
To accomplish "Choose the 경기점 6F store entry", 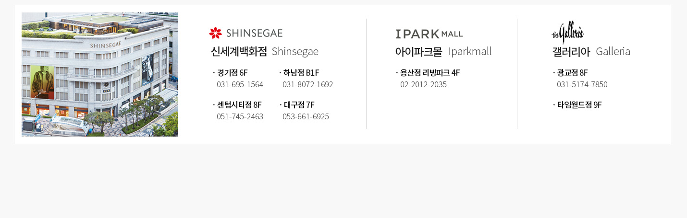I will [x=230, y=73].
